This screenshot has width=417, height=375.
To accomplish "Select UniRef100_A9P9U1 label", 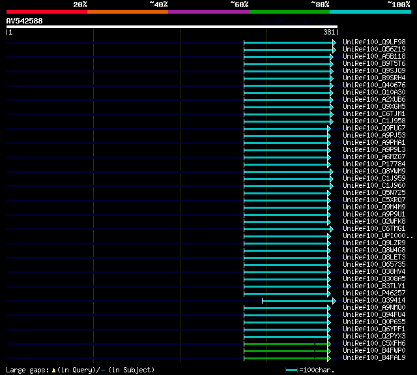I will point(374,215).
